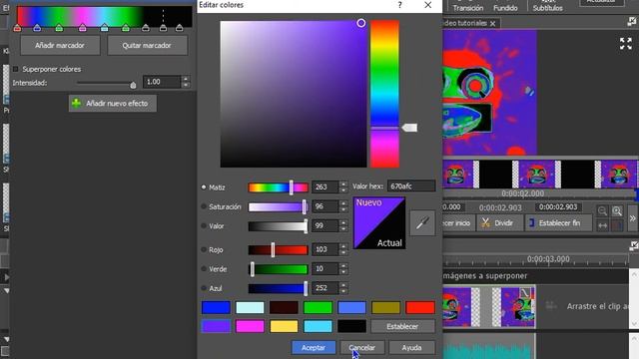
Task: Pick the yellow preset swatch
Action: (284, 326)
